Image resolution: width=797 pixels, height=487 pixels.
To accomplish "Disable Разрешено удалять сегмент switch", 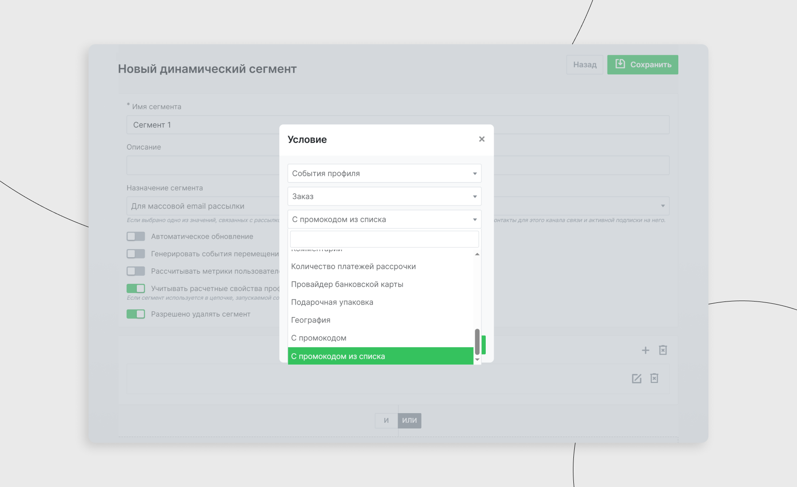I will coord(136,314).
